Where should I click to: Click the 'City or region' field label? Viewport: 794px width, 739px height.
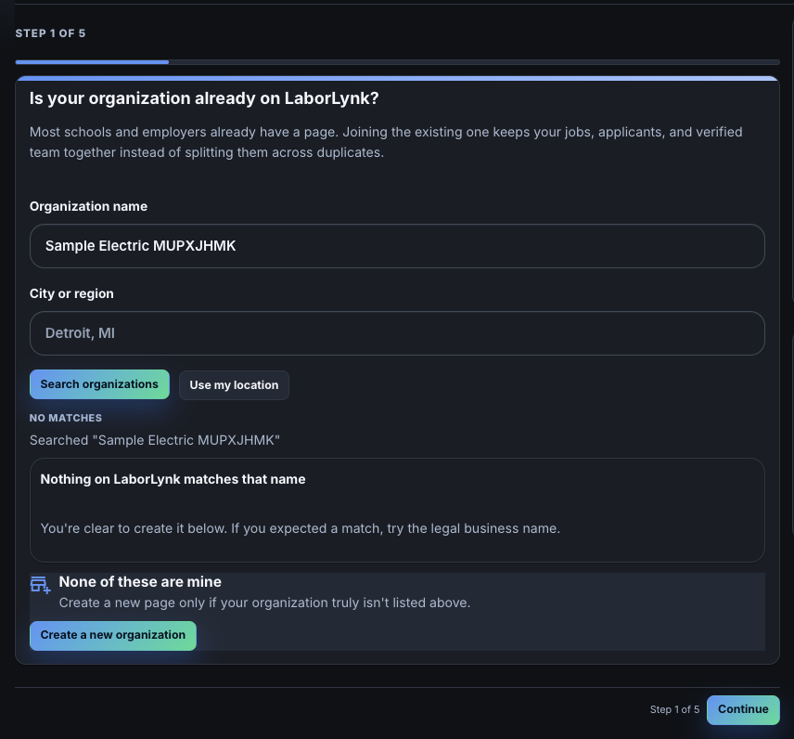[x=71, y=293]
